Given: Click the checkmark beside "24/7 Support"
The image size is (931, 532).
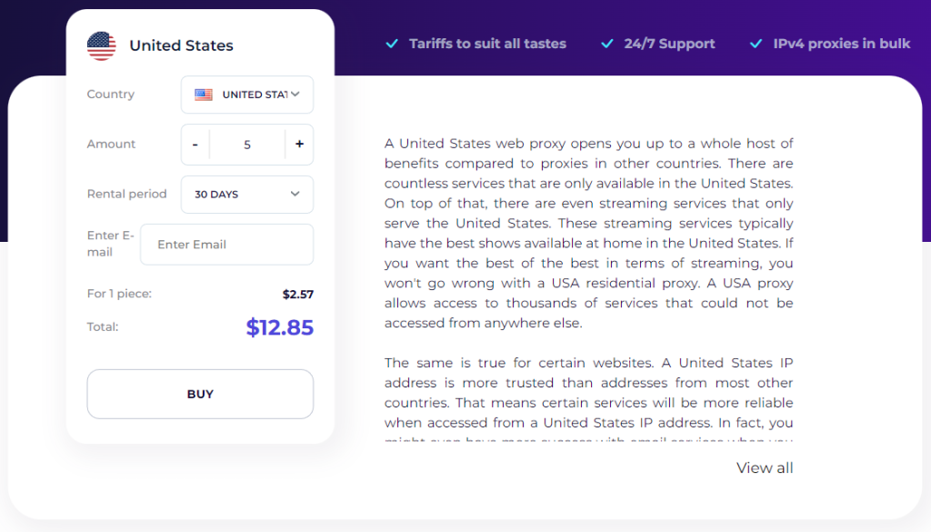Looking at the screenshot, I should (607, 44).
